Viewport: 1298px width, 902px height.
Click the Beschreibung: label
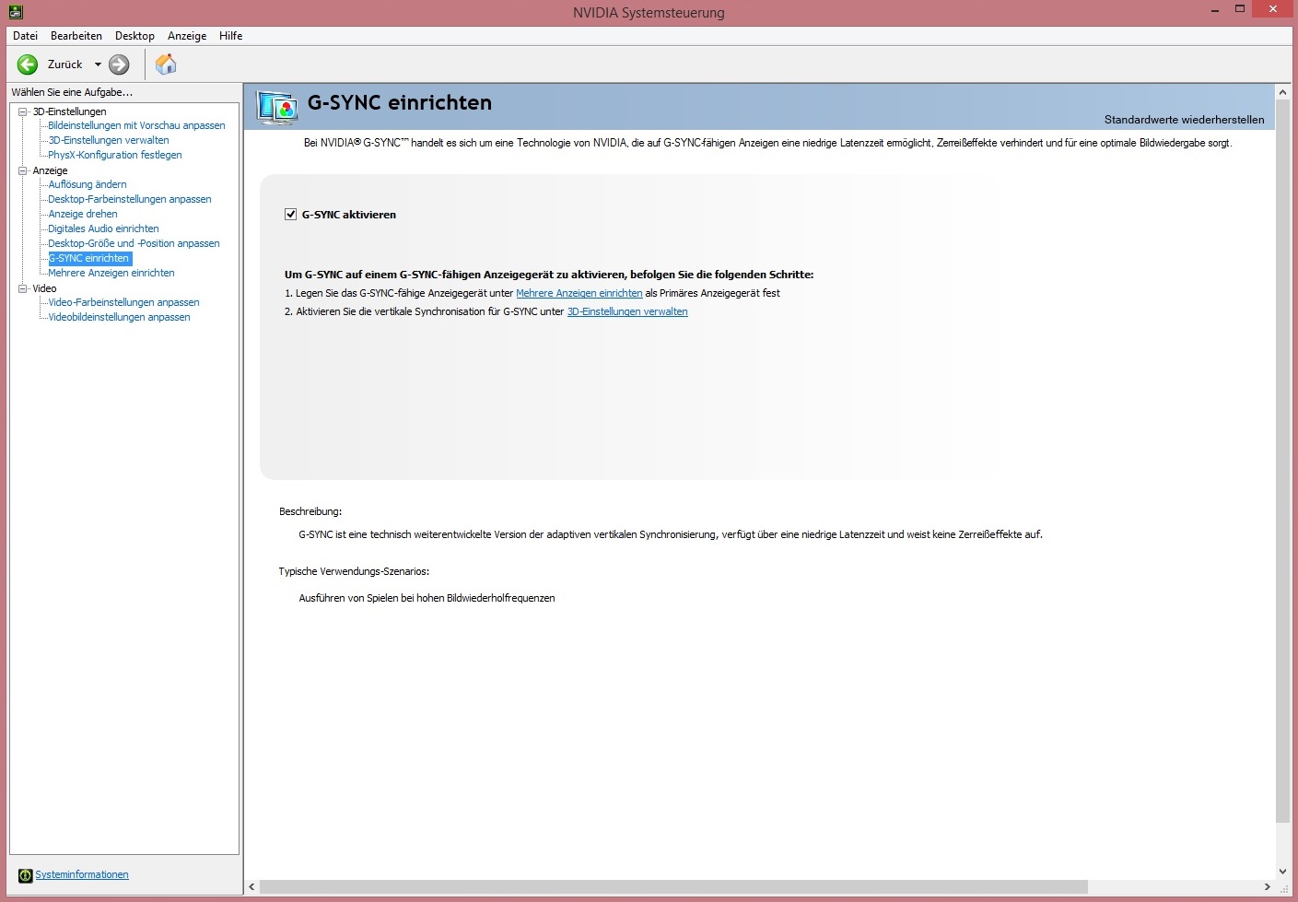tap(310, 511)
